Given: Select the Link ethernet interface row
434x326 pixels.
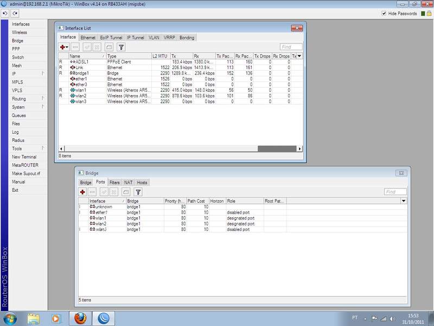Looking at the screenshot, I should click(x=180, y=67).
